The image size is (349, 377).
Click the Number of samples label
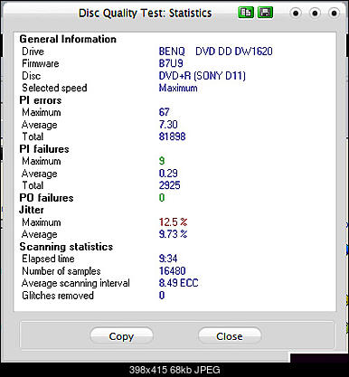tap(61, 271)
